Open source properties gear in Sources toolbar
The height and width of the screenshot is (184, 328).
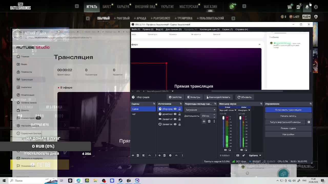click(170, 155)
